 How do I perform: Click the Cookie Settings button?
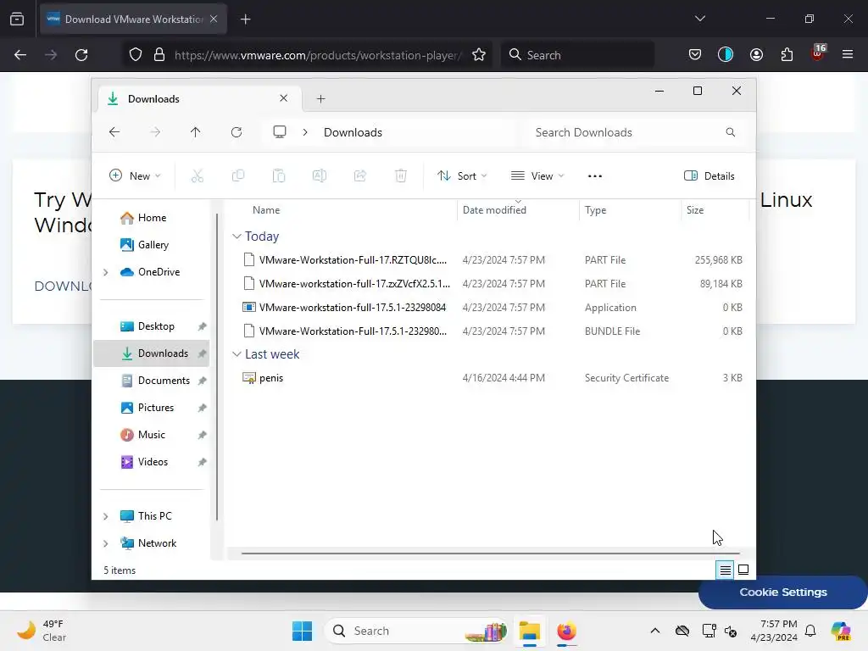coord(782,592)
